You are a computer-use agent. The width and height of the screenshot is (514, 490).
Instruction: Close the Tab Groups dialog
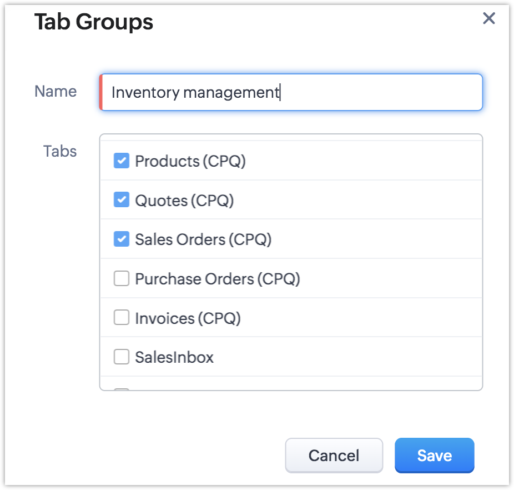(488, 19)
